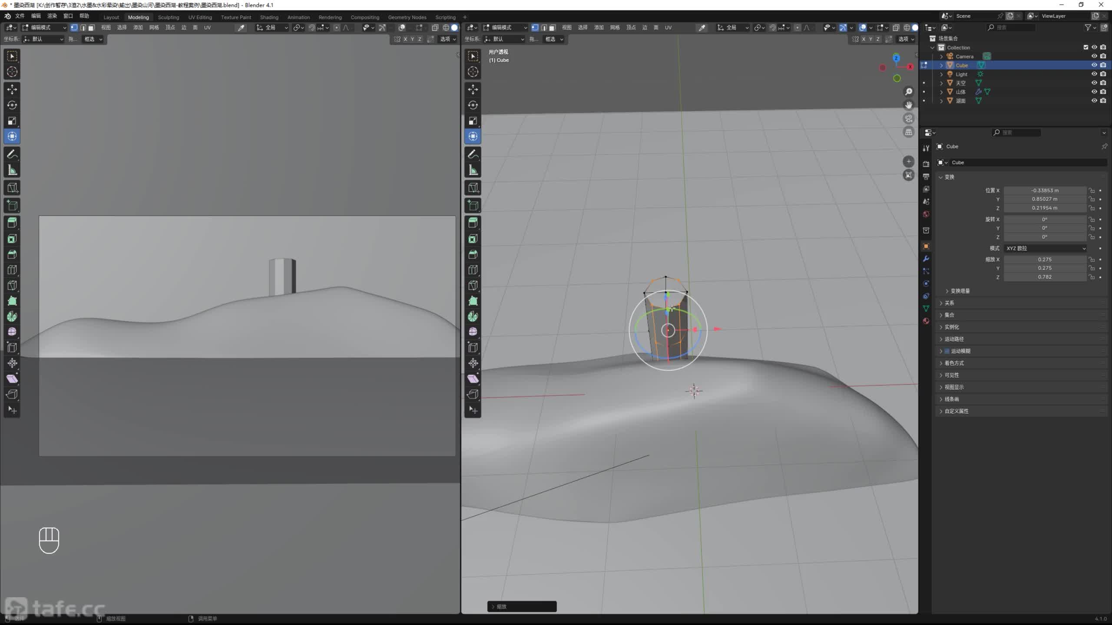Expand the 关系 panel section

click(950, 303)
